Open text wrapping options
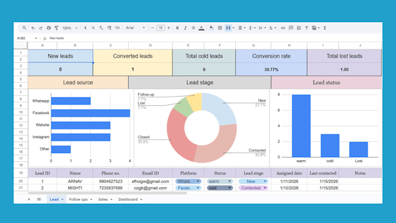Viewport: 396px width, 223px height. [262, 28]
